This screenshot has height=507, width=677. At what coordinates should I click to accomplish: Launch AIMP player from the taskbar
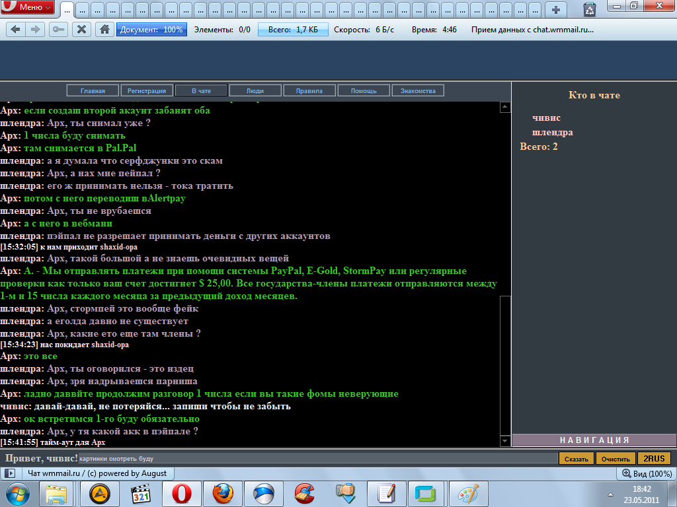pyautogui.click(x=100, y=494)
